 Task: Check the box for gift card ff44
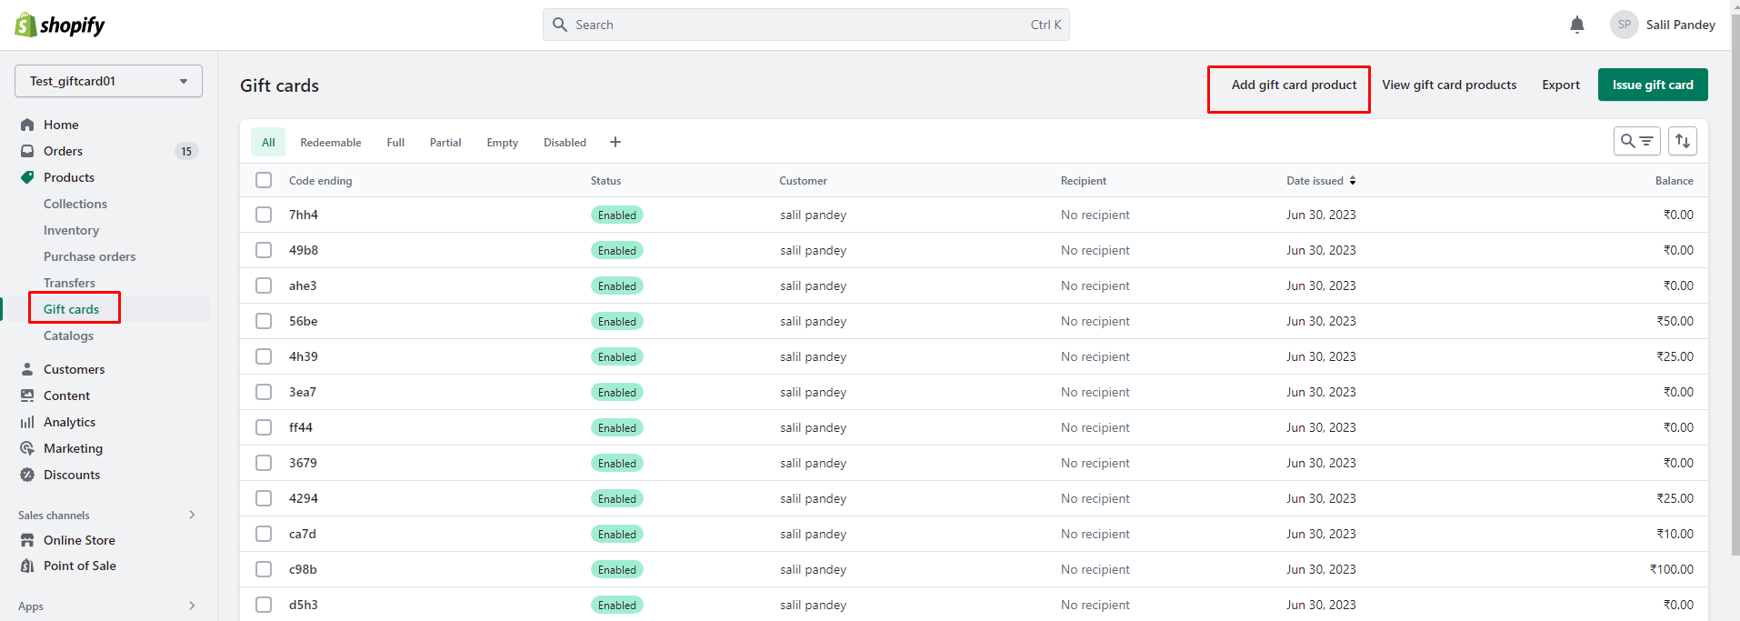[x=264, y=427]
